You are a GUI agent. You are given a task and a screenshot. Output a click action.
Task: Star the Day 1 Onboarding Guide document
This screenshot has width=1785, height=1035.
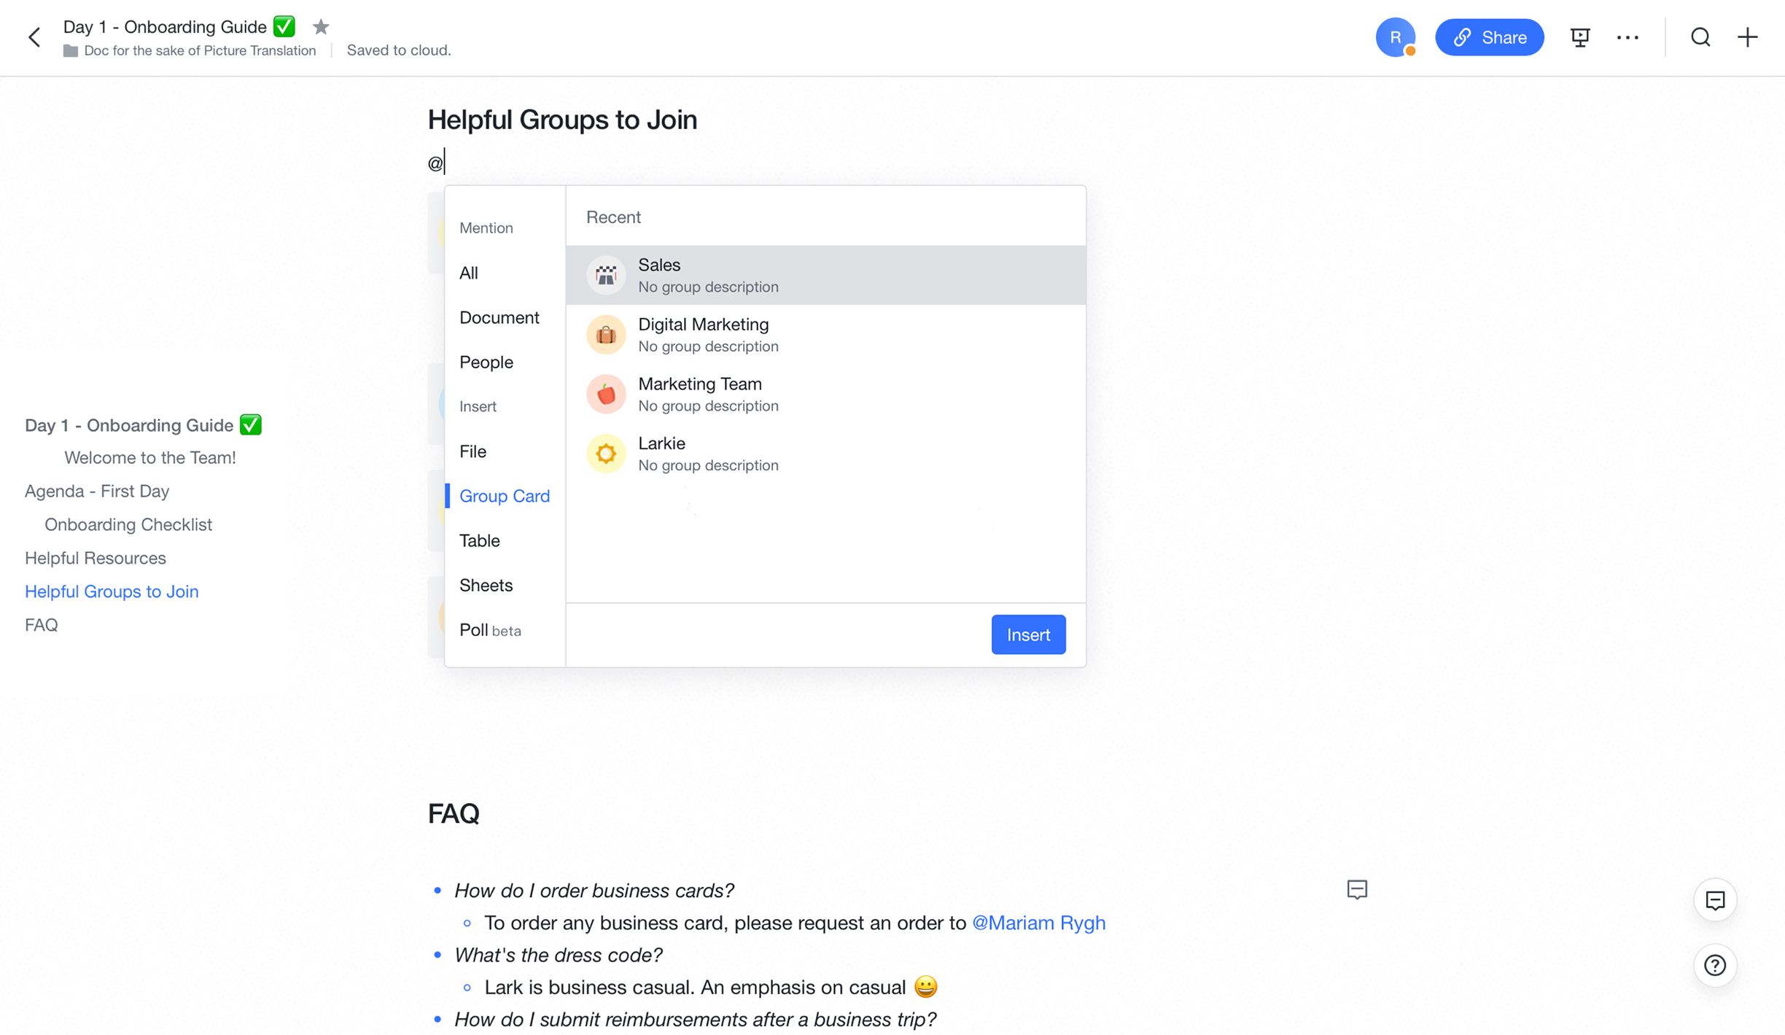321,26
